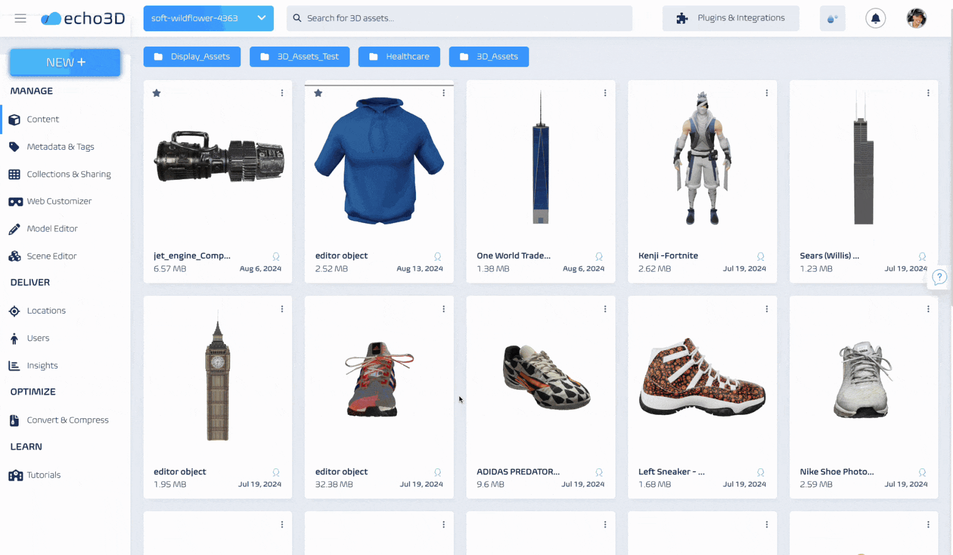Image resolution: width=953 pixels, height=555 pixels.
Task: Open Convert & Compress tool
Action: [68, 420]
